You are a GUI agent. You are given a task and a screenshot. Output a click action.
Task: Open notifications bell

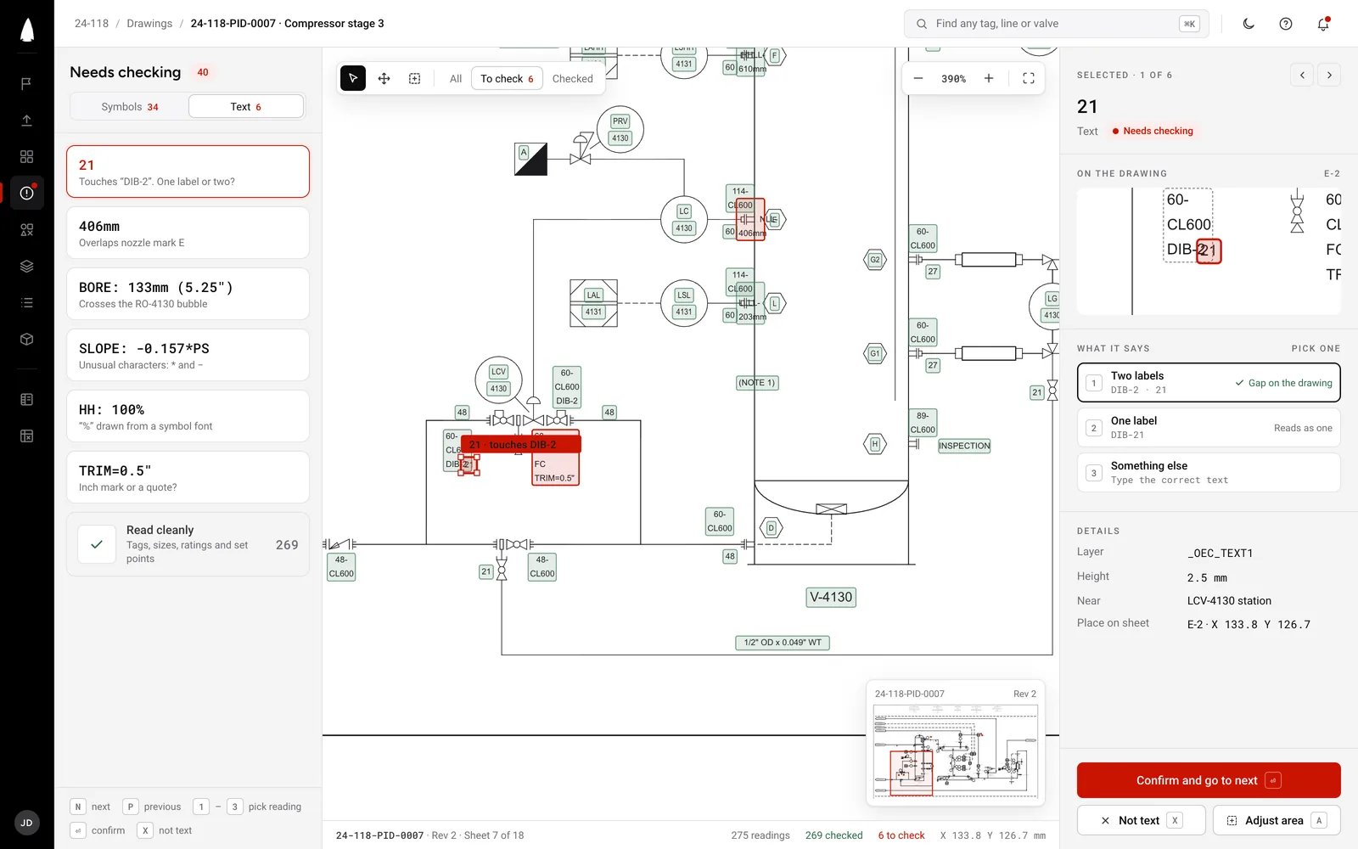[1323, 24]
